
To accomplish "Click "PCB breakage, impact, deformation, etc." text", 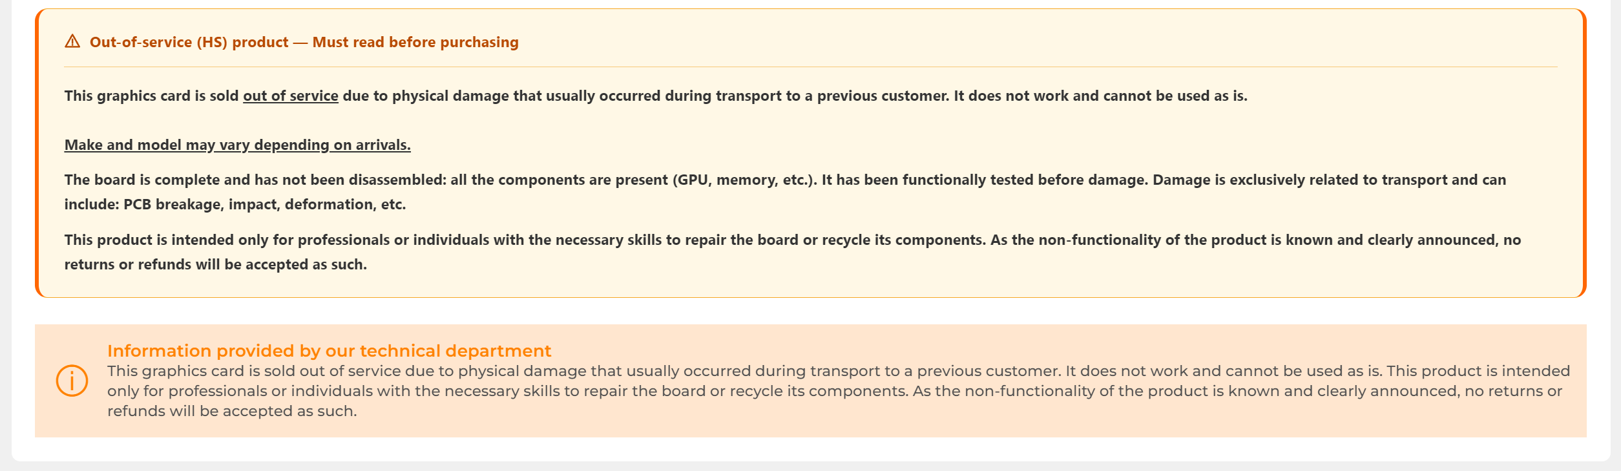I will point(265,204).
